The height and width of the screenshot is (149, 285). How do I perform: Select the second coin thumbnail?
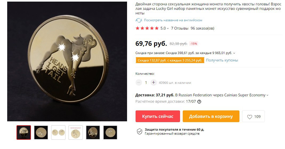click(41, 133)
